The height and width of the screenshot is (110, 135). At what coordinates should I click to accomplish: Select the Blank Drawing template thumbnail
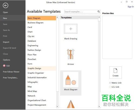tap(71, 29)
